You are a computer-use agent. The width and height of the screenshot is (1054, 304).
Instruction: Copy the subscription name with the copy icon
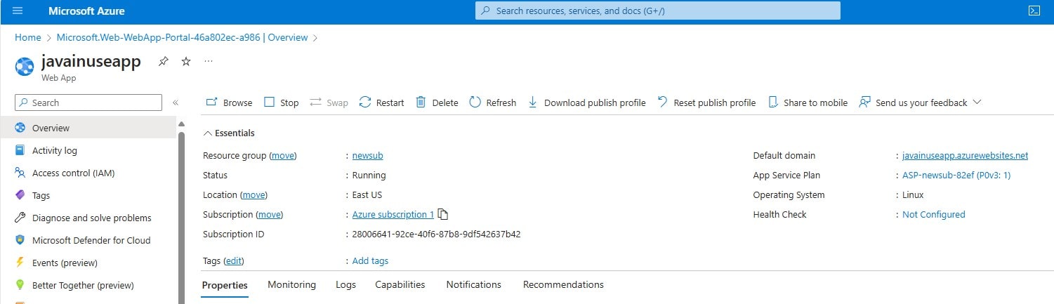point(443,215)
